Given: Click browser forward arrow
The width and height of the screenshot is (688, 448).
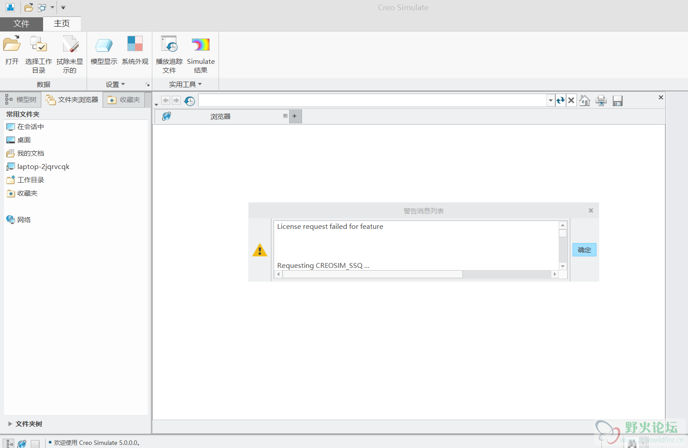Looking at the screenshot, I should [x=176, y=101].
